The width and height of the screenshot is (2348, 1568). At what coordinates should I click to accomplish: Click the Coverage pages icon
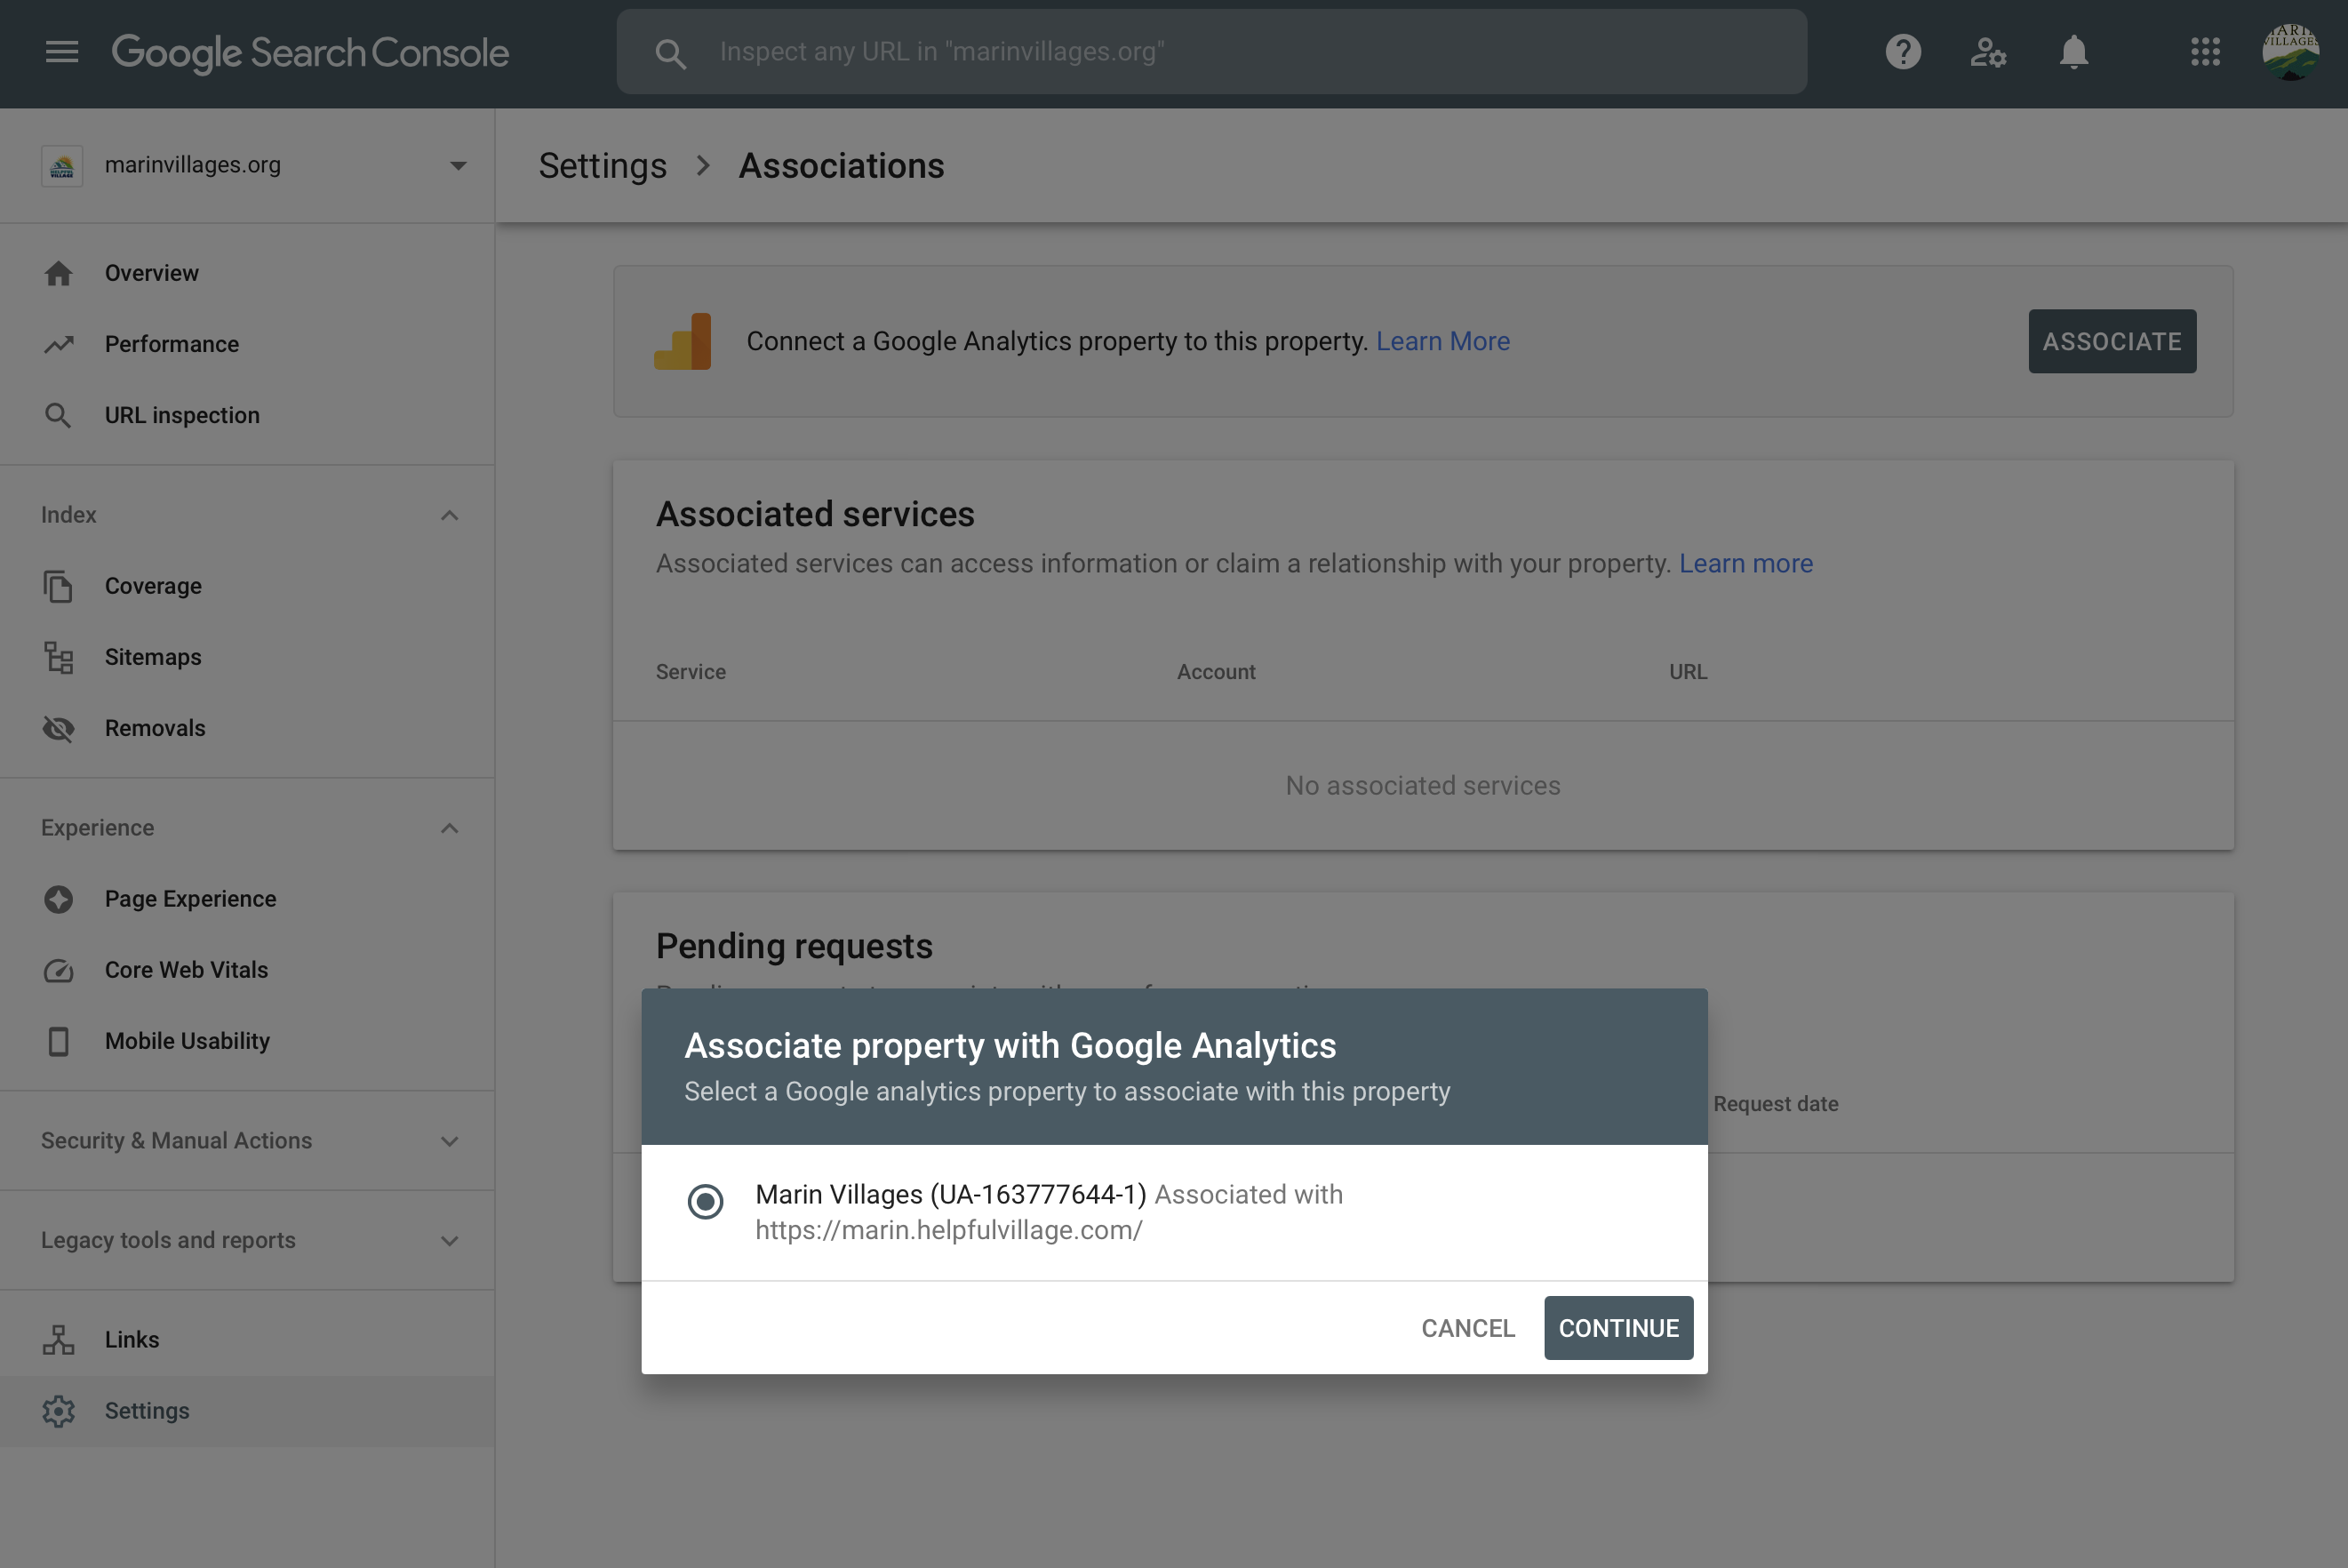pyautogui.click(x=59, y=586)
